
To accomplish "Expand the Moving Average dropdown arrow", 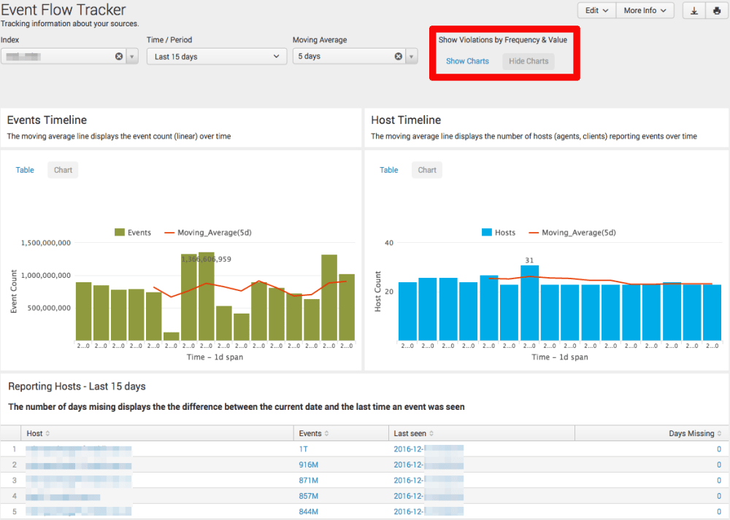I will coord(412,56).
